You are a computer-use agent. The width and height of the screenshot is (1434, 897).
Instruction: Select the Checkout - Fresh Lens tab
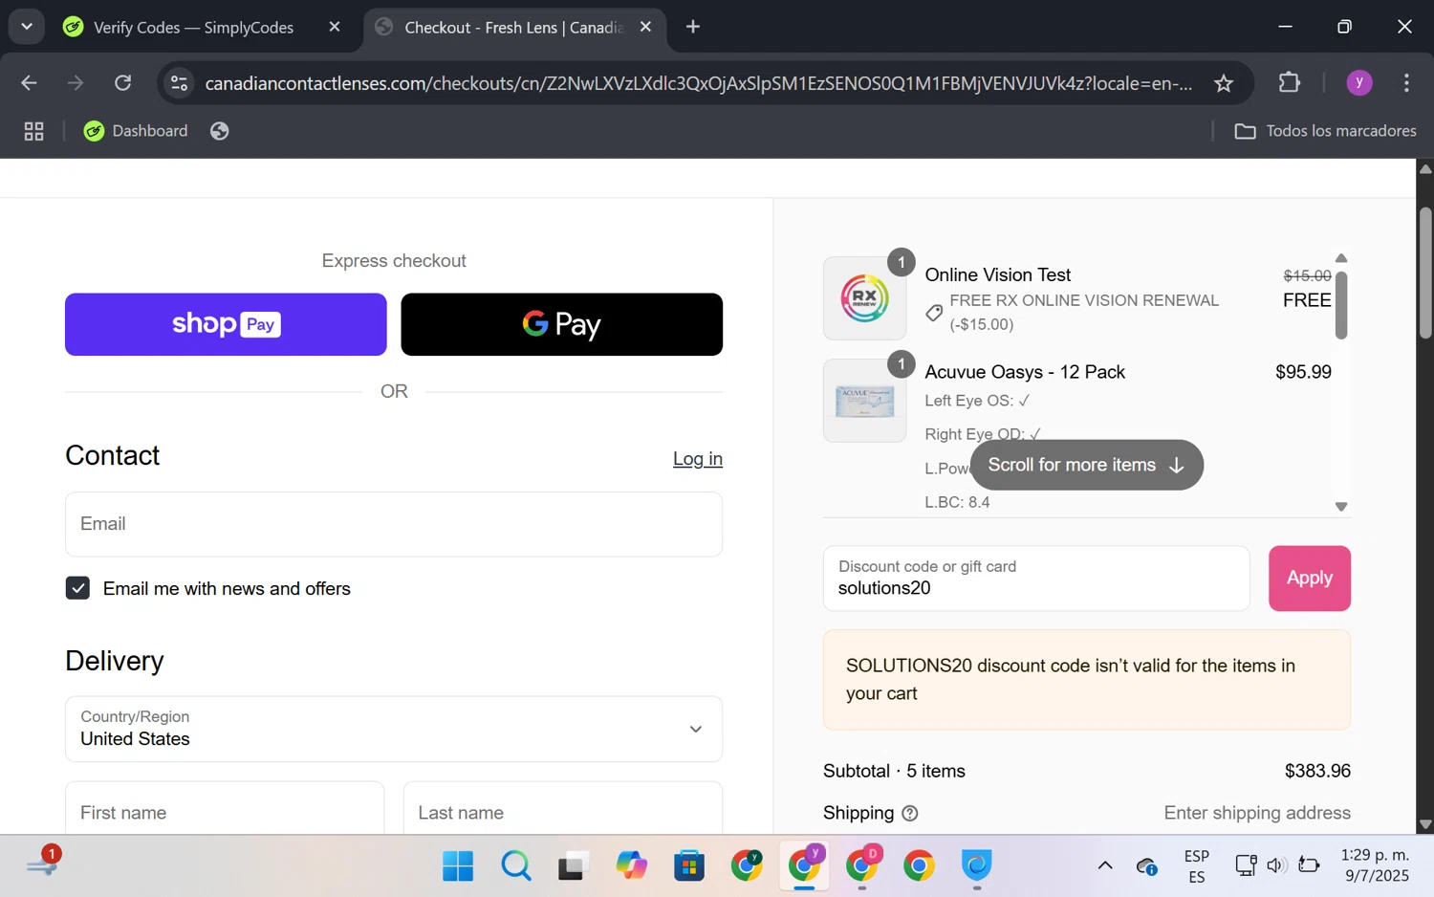[x=514, y=28]
